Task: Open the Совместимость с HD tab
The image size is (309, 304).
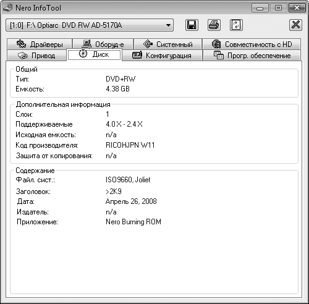Action: tap(252, 44)
